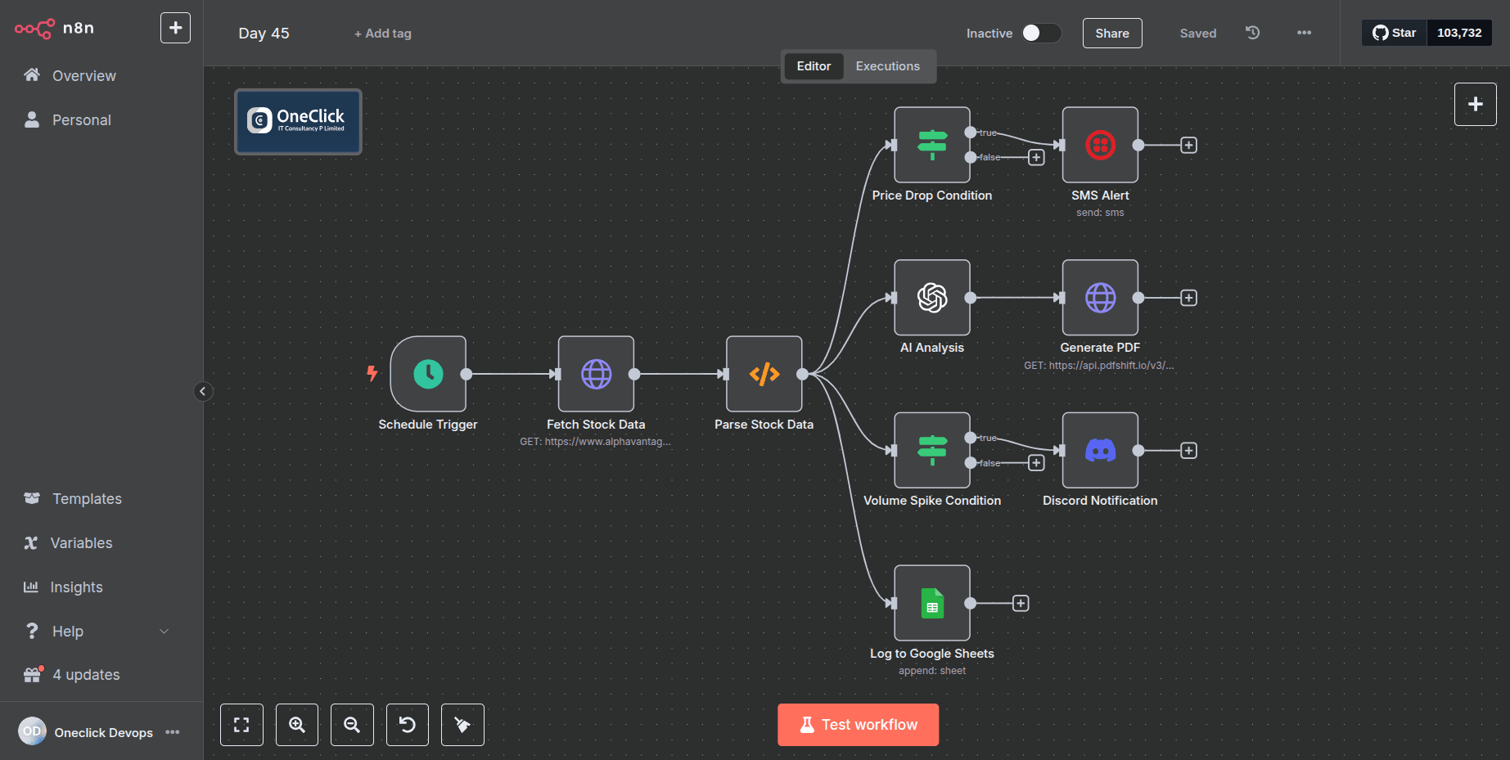The width and height of the screenshot is (1510, 760).
Task: Select the Discord Notification node
Action: tap(1100, 450)
